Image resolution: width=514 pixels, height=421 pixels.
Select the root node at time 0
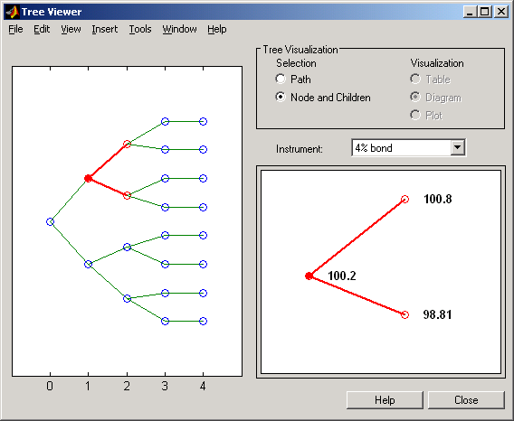50,222
